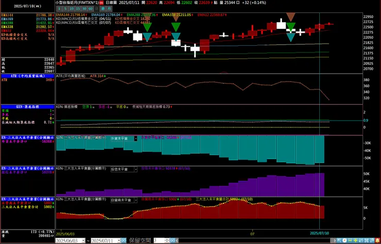
Task: Switch to the monthly 月 timeframe tab
Action: click(109, 9)
